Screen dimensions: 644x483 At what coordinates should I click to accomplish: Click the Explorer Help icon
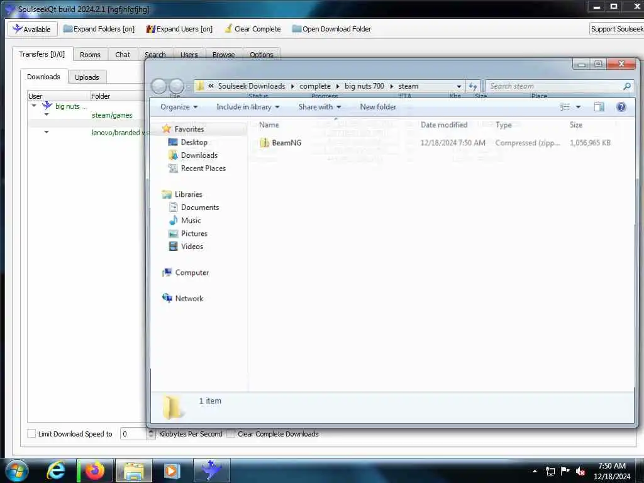621,107
